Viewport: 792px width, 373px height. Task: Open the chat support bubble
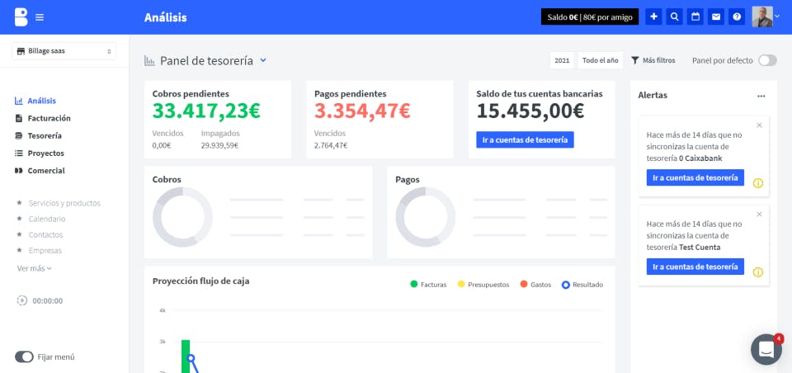(x=766, y=349)
